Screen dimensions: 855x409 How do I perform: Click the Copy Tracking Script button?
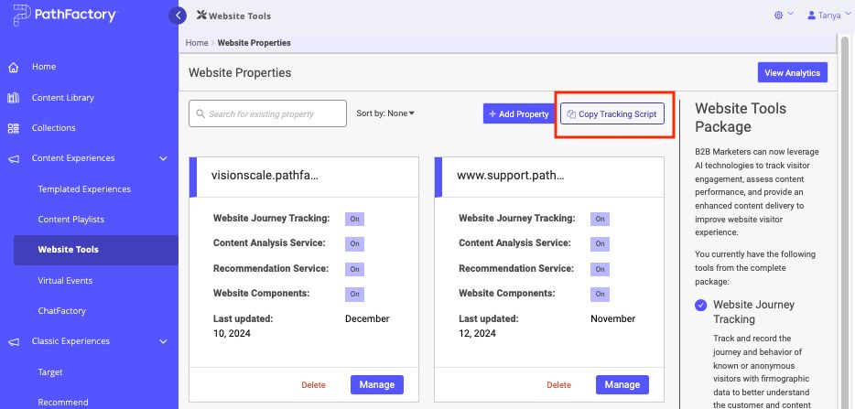click(x=612, y=114)
